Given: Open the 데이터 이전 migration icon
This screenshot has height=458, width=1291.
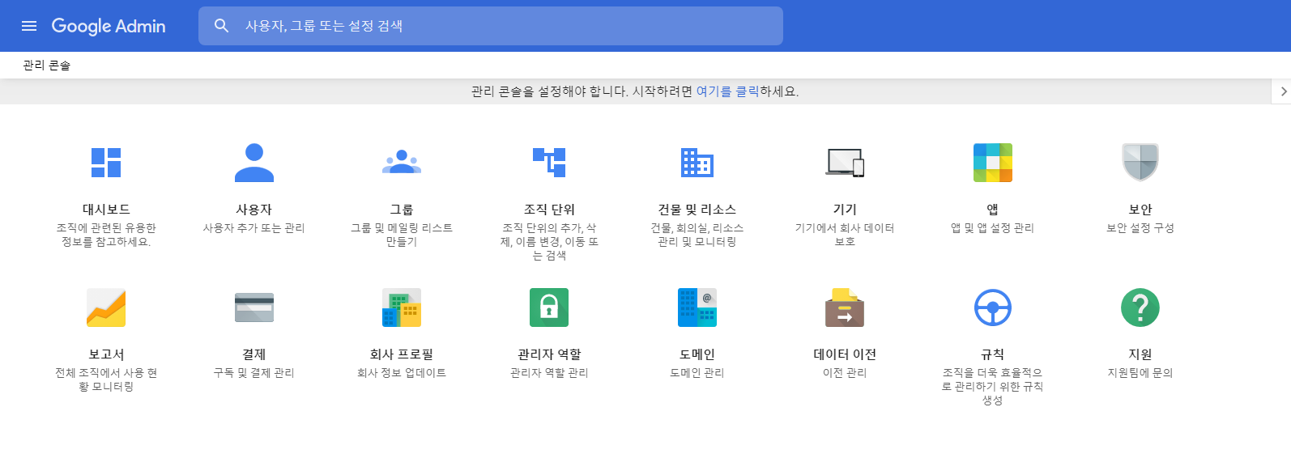Looking at the screenshot, I should [x=845, y=307].
